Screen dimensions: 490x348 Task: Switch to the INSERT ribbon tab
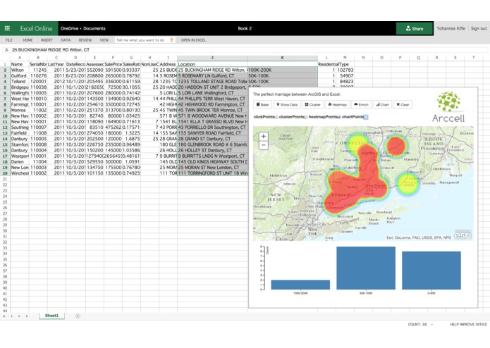tap(47, 40)
